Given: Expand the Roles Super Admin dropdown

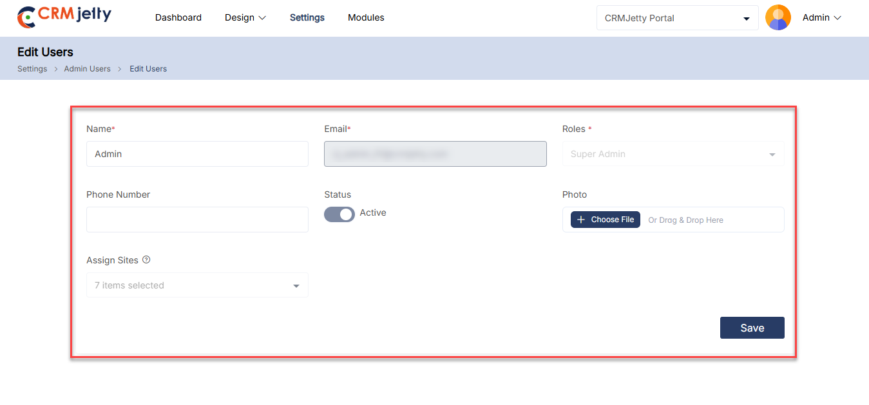Looking at the screenshot, I should point(673,155).
